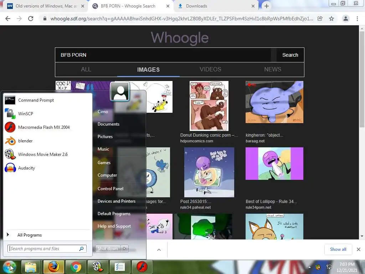The width and height of the screenshot is (365, 274).
Task: Open Macromedia Flash MX 2004
Action: [48, 127]
